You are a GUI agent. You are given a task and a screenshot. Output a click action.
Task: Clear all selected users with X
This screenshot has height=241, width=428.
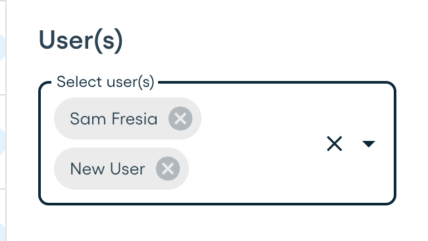tap(334, 144)
